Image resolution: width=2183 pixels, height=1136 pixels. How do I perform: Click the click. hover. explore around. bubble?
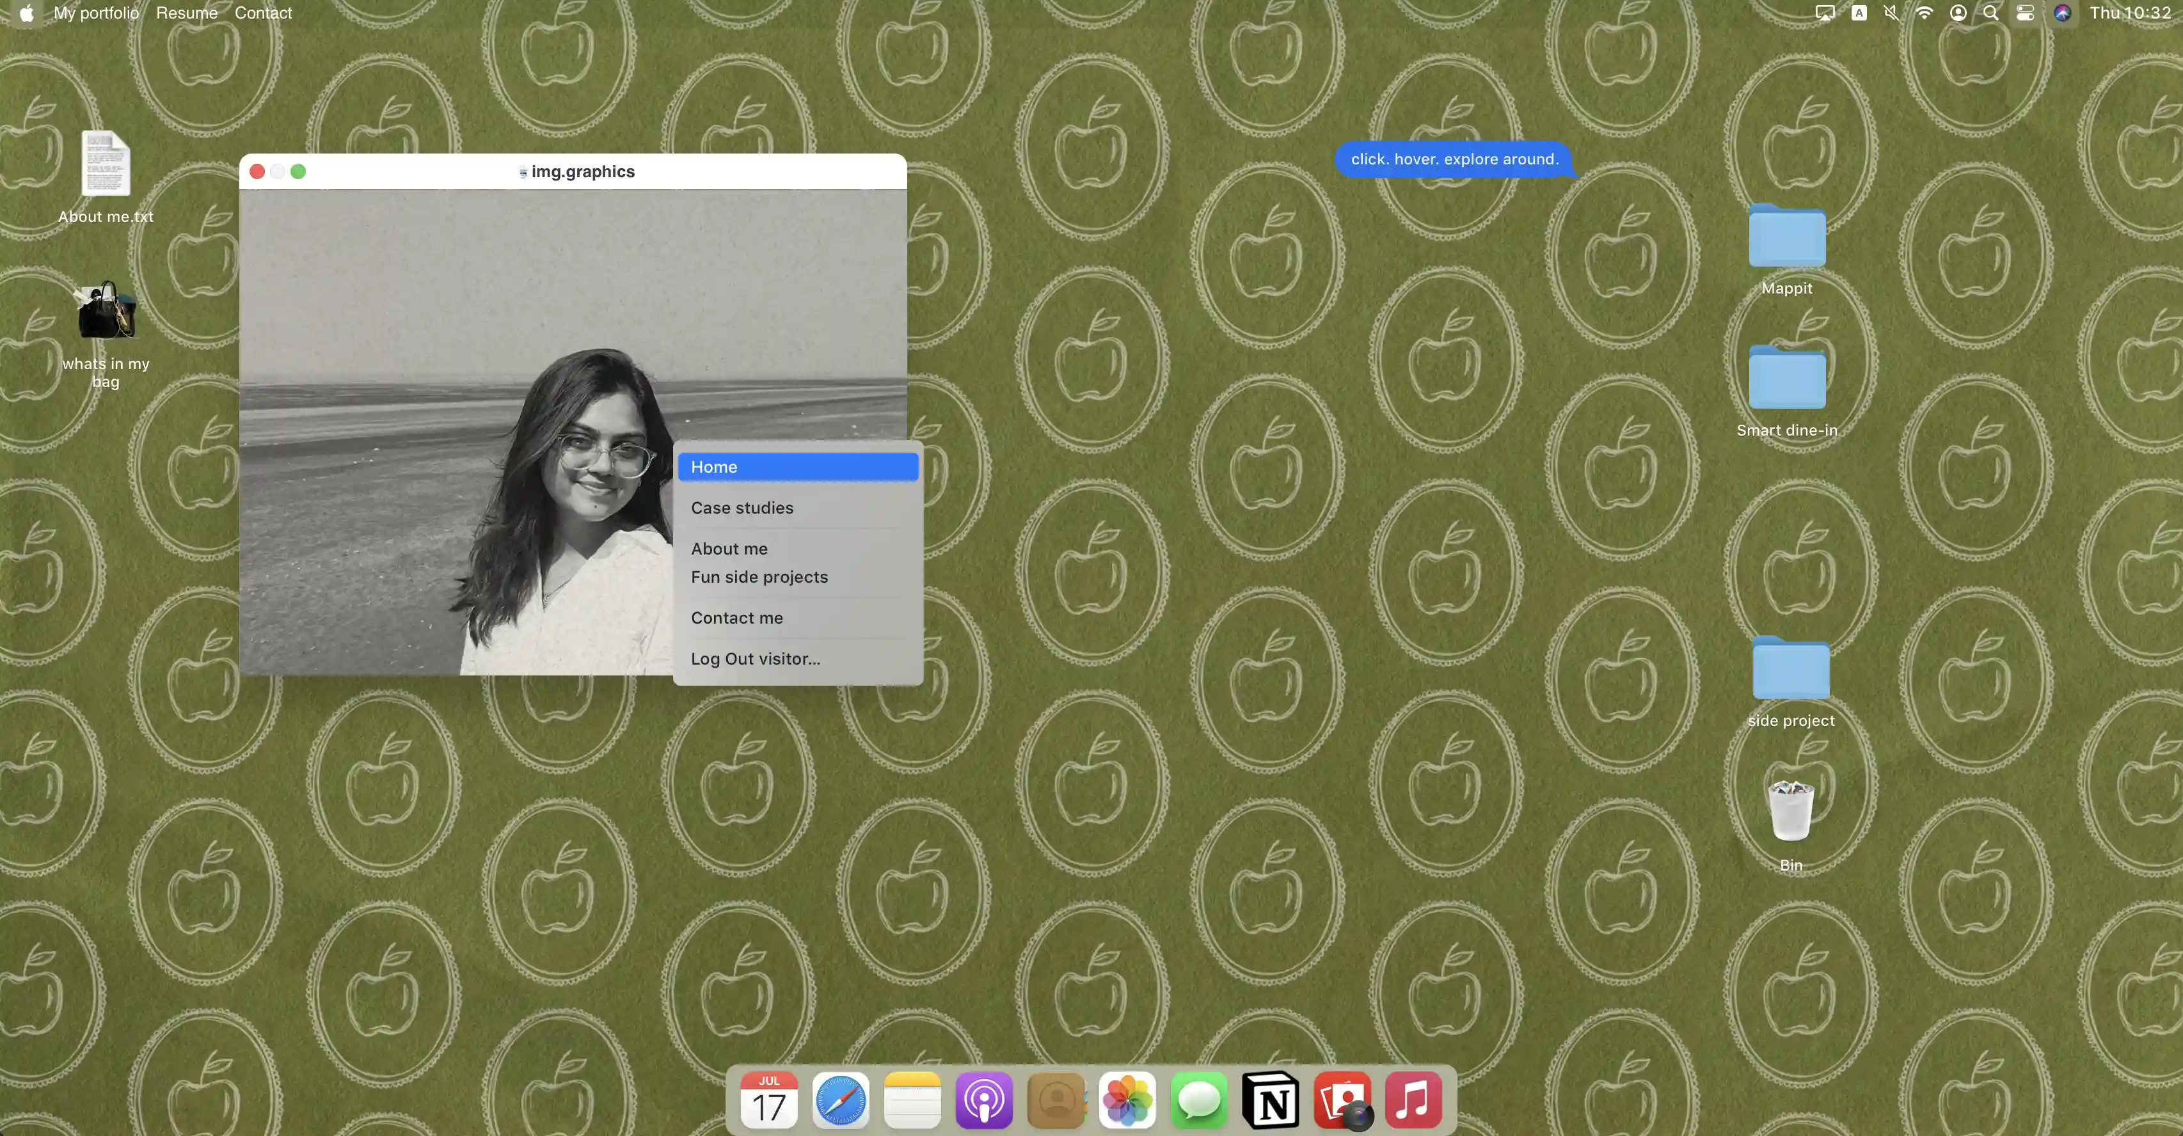click(x=1454, y=159)
